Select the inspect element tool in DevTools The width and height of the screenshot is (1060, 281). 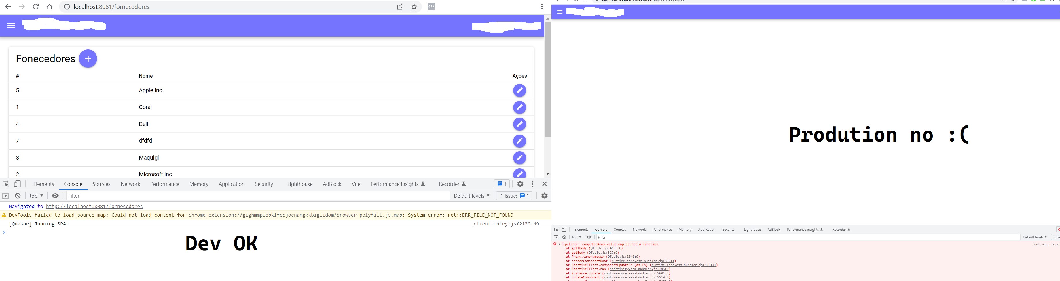pos(5,183)
